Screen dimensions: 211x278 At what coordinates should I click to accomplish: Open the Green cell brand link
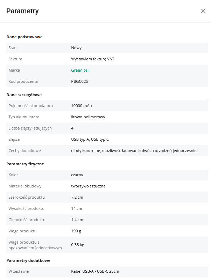pos(80,70)
